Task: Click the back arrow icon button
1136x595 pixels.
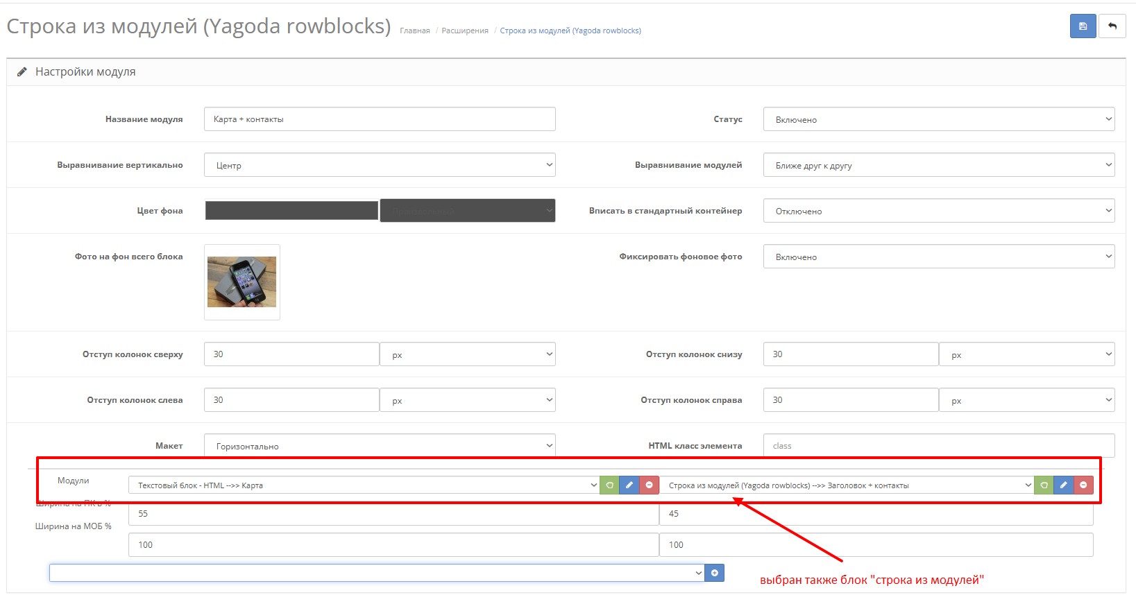Action: click(x=1112, y=26)
